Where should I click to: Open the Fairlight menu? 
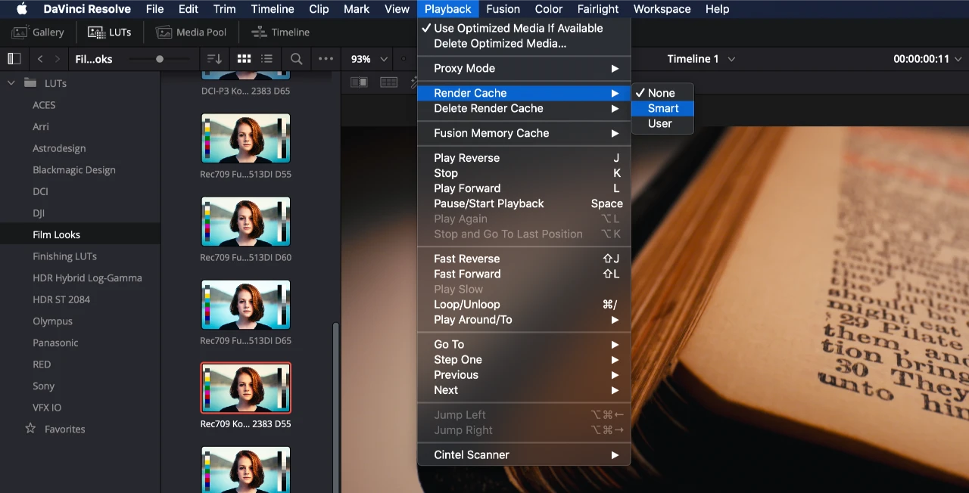pos(597,9)
